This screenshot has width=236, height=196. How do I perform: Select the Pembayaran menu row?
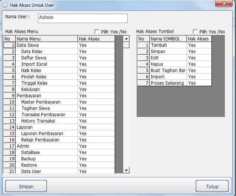click(47, 96)
